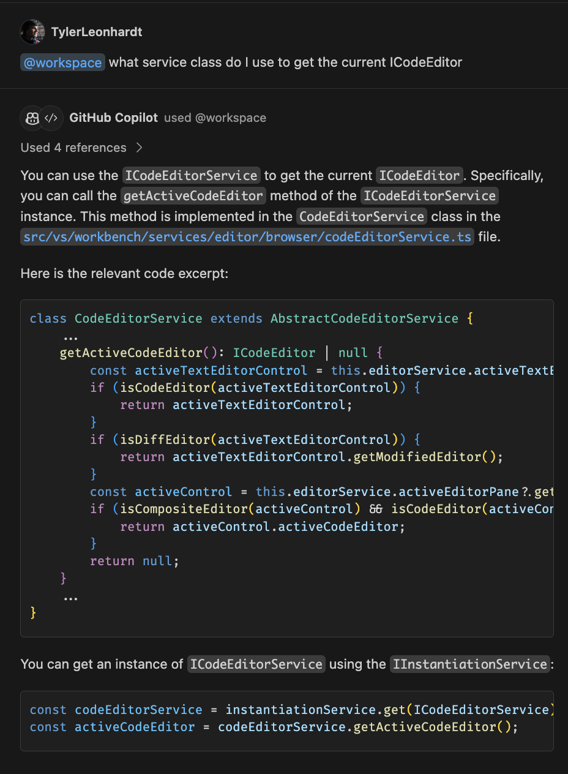
Task: Click the getActiveCodeEditor inline code symbol
Action: point(193,196)
